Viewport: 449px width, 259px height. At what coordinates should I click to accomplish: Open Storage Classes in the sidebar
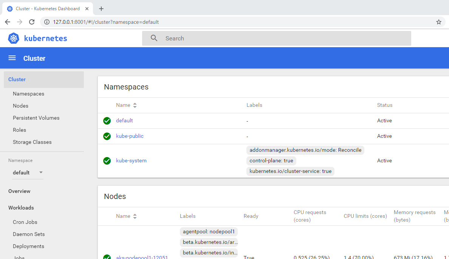point(32,142)
